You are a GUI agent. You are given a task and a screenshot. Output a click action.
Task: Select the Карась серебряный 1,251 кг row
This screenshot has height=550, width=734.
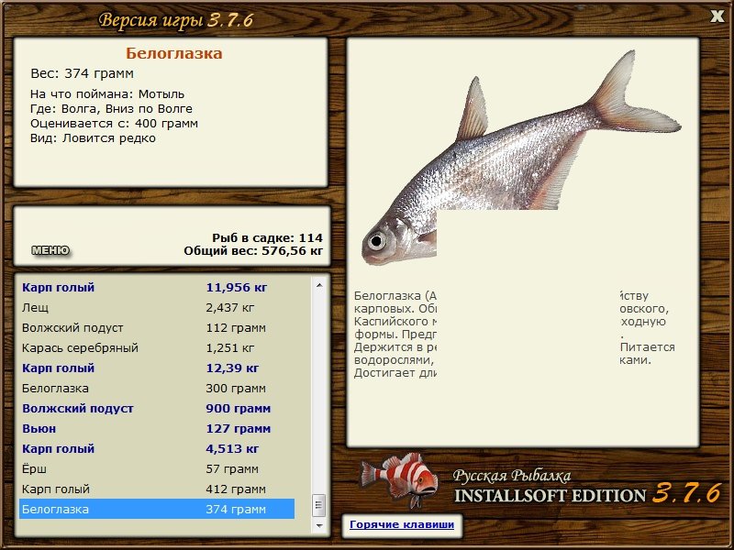point(157,348)
